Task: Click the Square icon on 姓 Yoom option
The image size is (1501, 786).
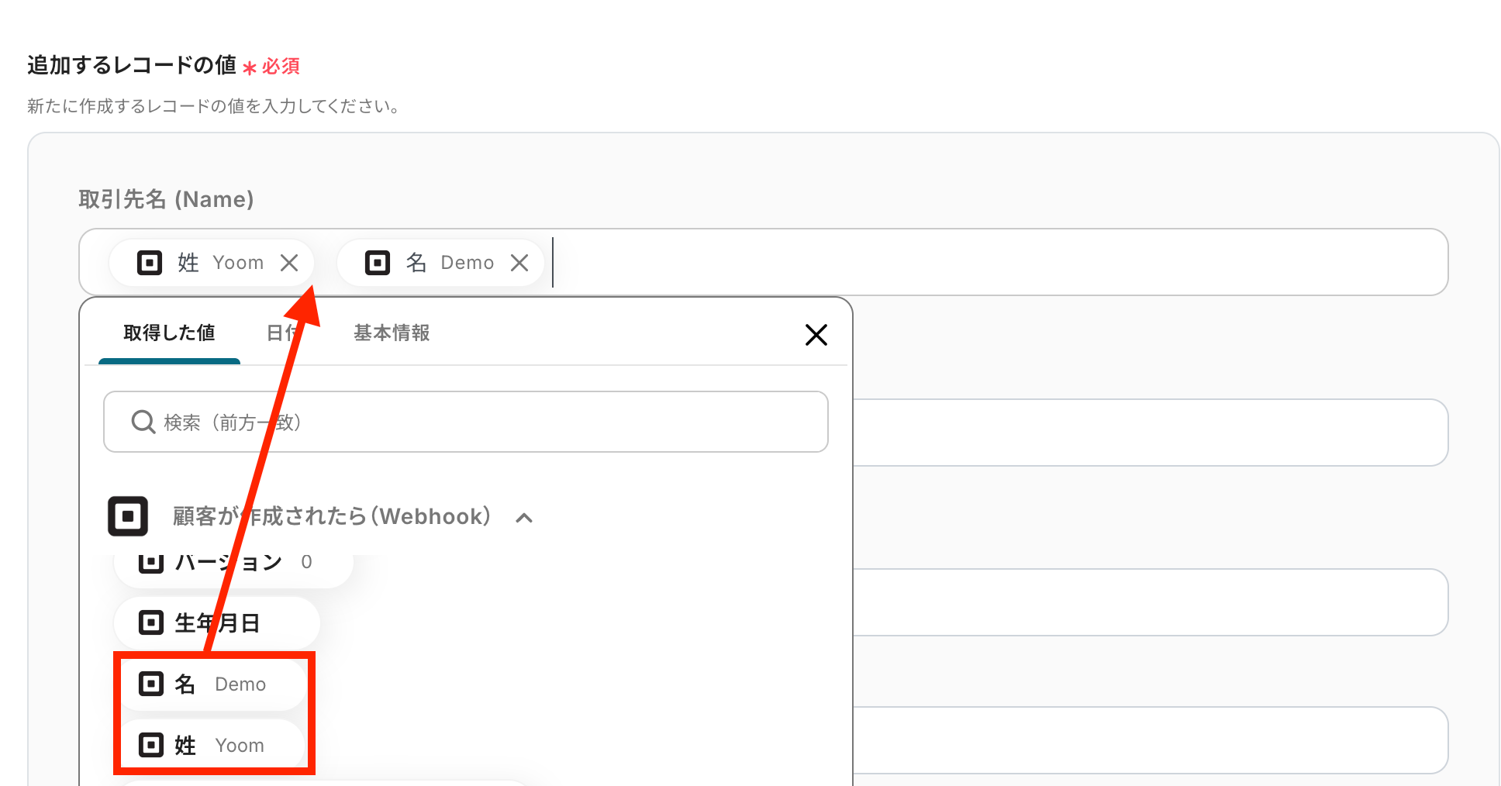Action: point(151,745)
